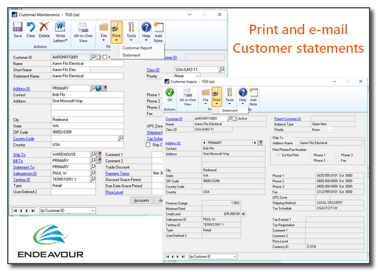Click lookup magnifier beside Customer ID AARONFIT0001 in Maintenance

click(93, 57)
